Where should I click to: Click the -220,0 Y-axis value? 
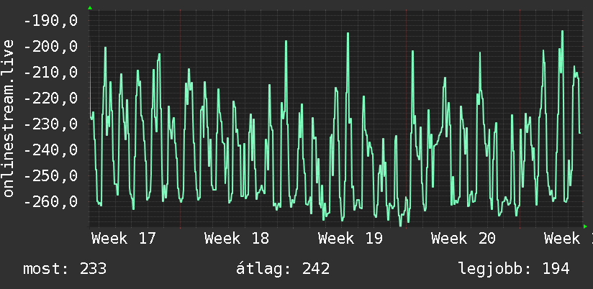tap(50, 98)
